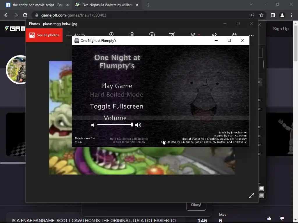Image resolution: width=298 pixels, height=223 pixels.
Task: Click the user avatar profile picture
Action: 16,70
